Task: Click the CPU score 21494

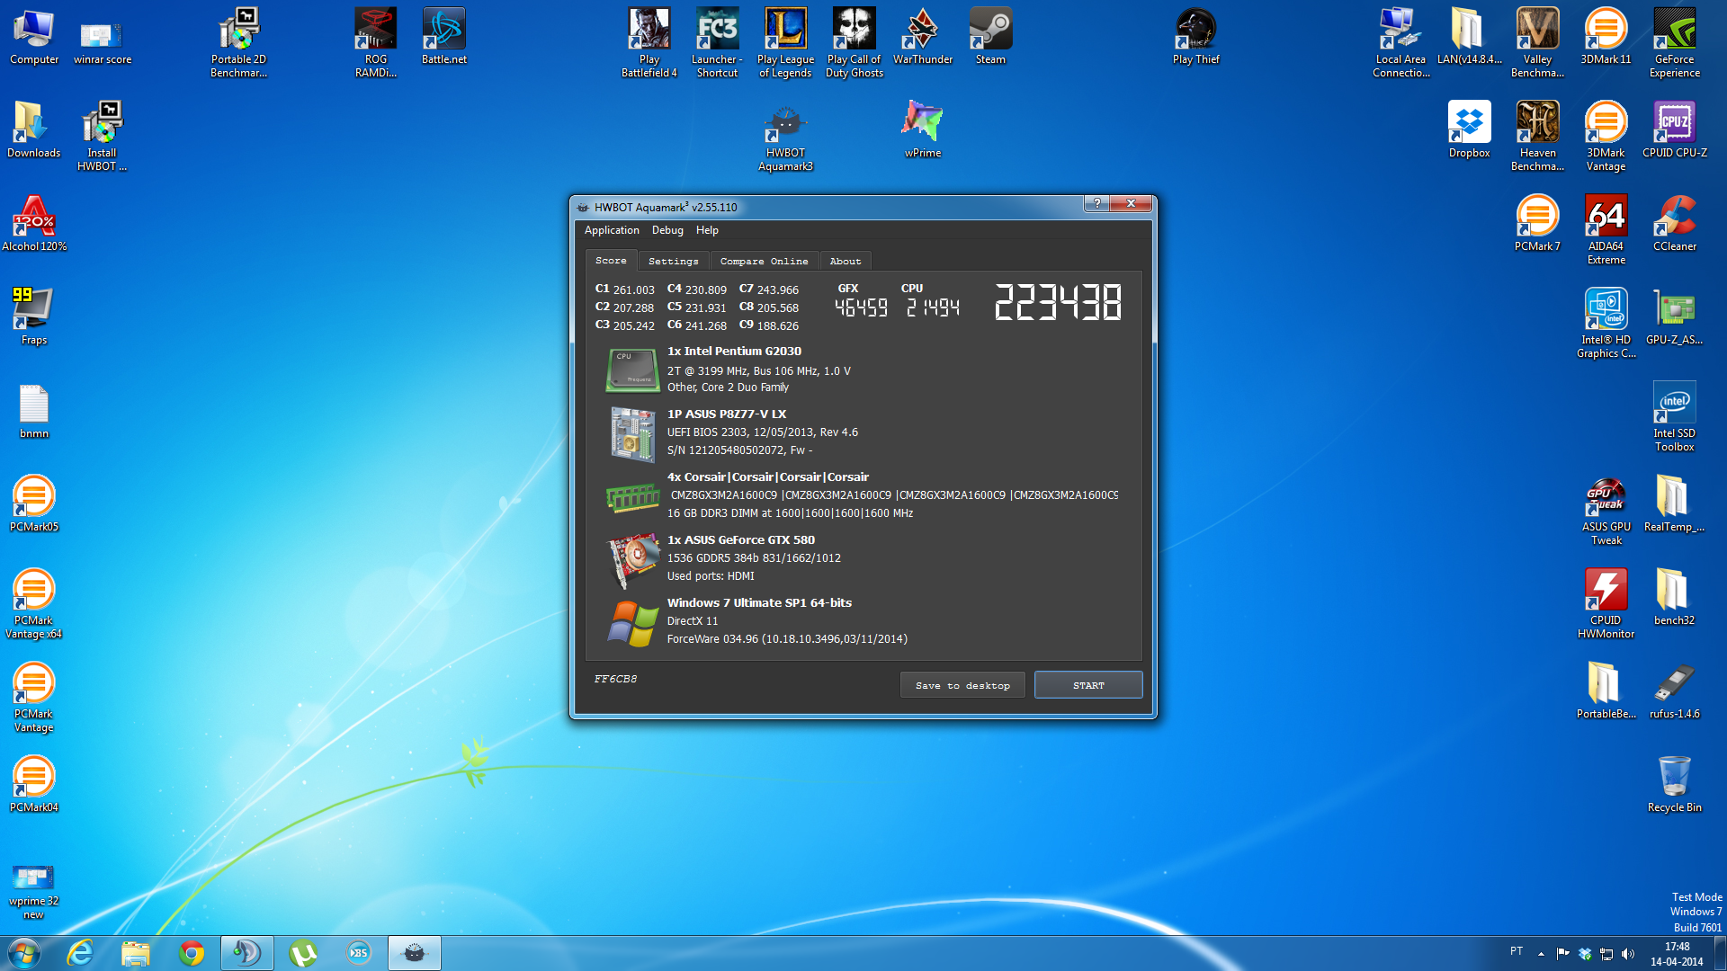Action: (x=933, y=307)
